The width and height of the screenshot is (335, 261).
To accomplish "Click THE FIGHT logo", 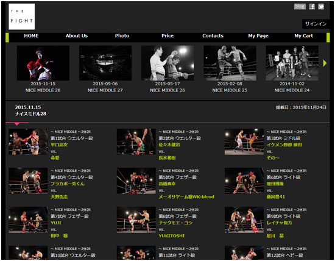I will pyautogui.click(x=21, y=16).
